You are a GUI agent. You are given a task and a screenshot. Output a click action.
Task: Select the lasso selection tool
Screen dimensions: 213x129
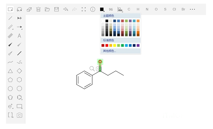(19, 9)
